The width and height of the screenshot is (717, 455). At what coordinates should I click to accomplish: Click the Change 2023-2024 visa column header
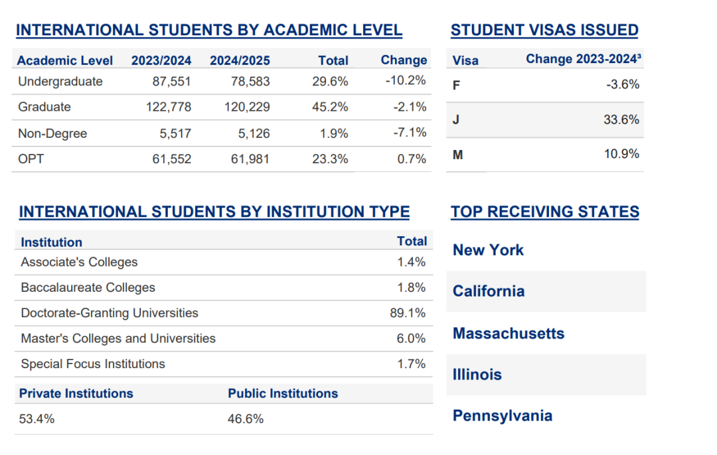pyautogui.click(x=584, y=59)
